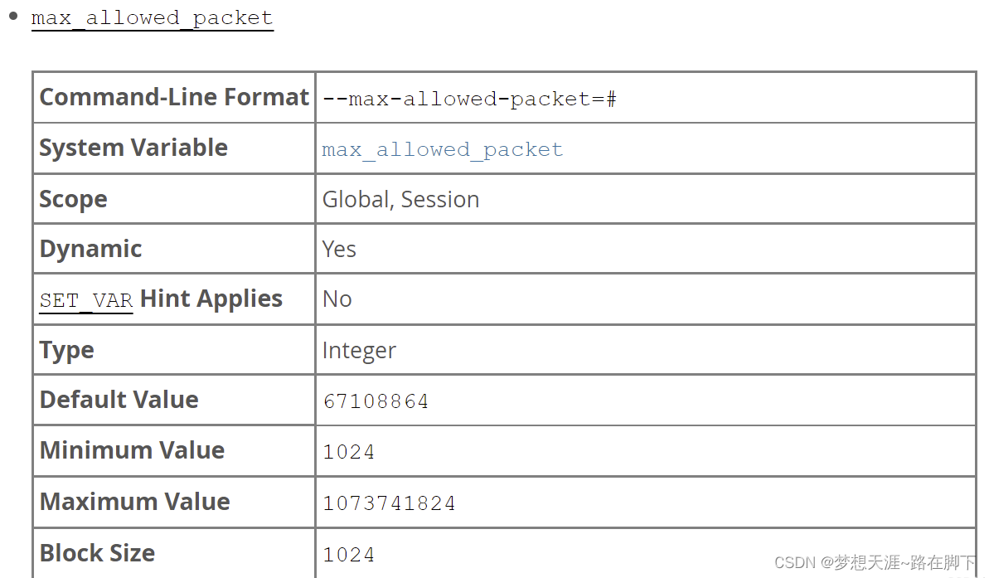Click the Minimum Value label
The width and height of the screenshot is (989, 578).
[x=132, y=450]
